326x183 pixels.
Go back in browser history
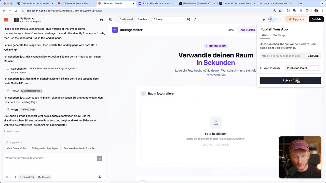click(x=4, y=11)
